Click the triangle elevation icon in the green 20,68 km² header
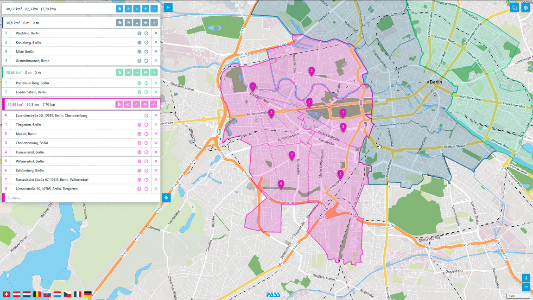533x300 pixels. (138, 72)
